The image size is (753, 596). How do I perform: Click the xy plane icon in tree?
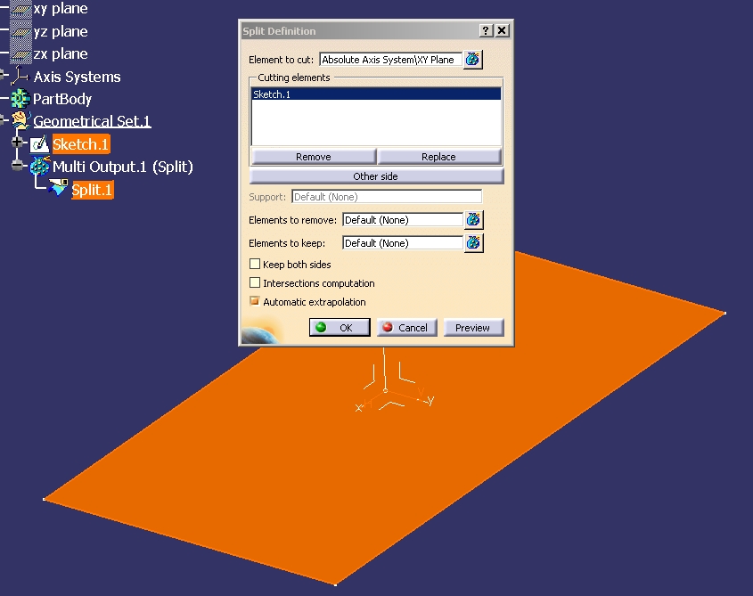coord(20,9)
